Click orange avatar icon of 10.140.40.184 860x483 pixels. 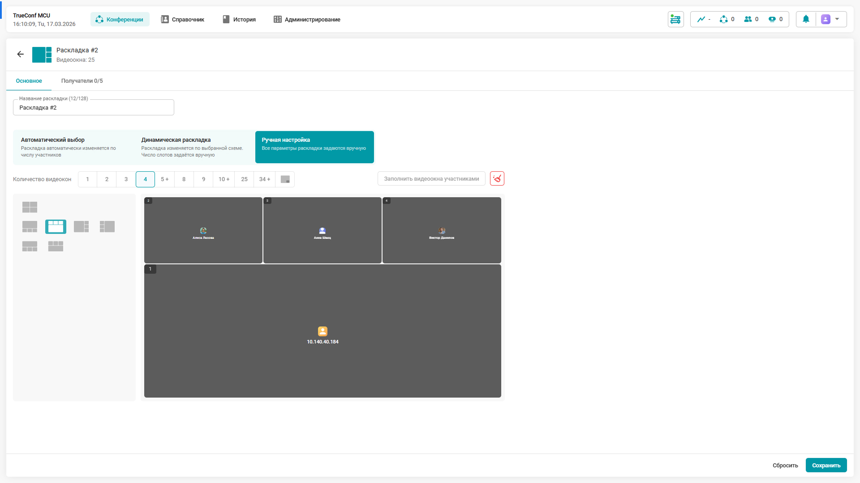coord(323,331)
